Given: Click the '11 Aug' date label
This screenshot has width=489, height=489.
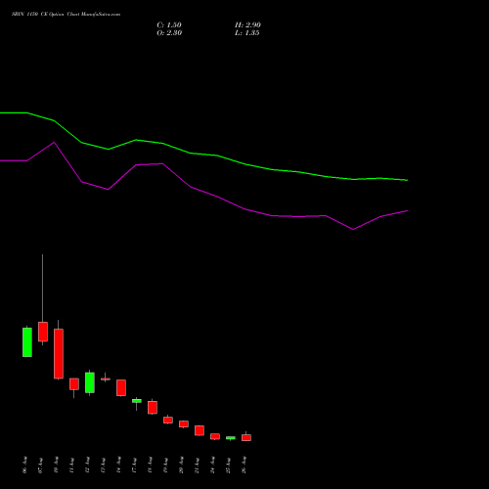Looking at the screenshot, I should pyautogui.click(x=72, y=465).
